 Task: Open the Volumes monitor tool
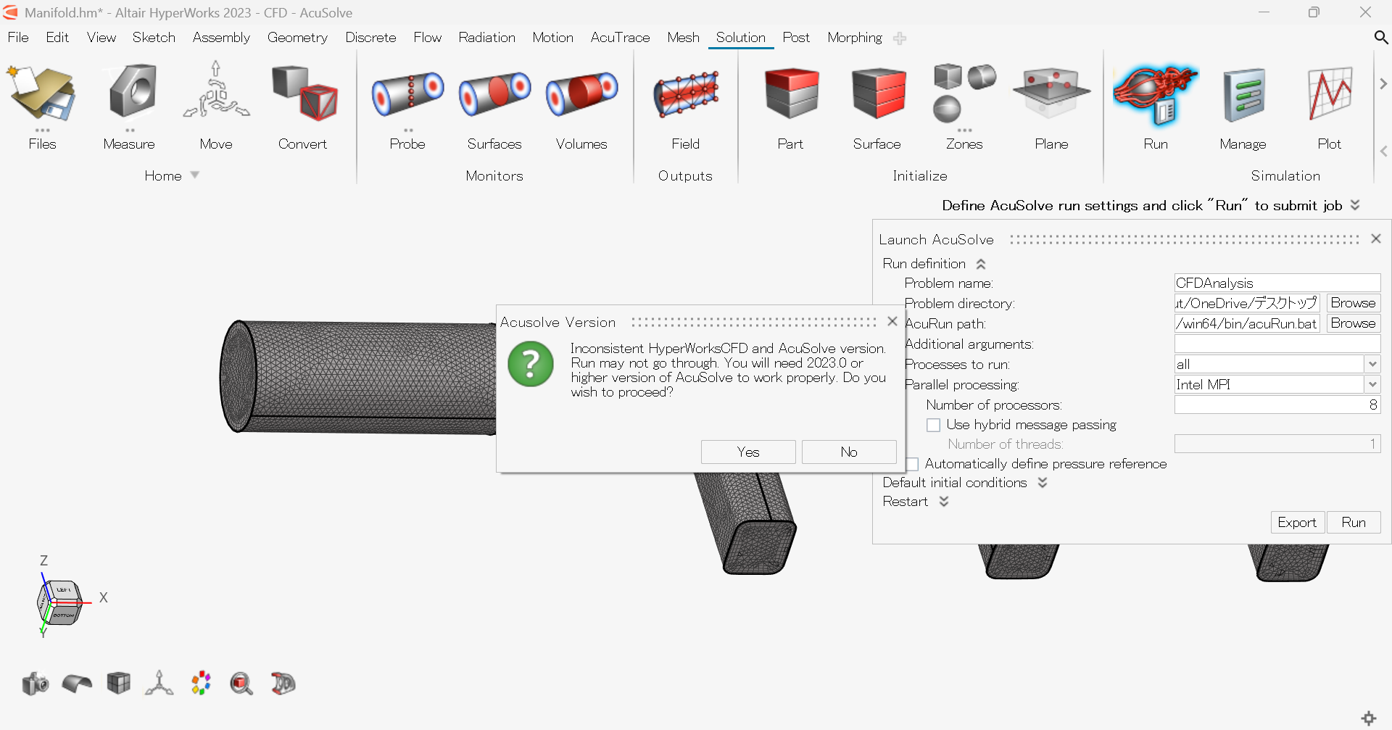pyautogui.click(x=581, y=94)
